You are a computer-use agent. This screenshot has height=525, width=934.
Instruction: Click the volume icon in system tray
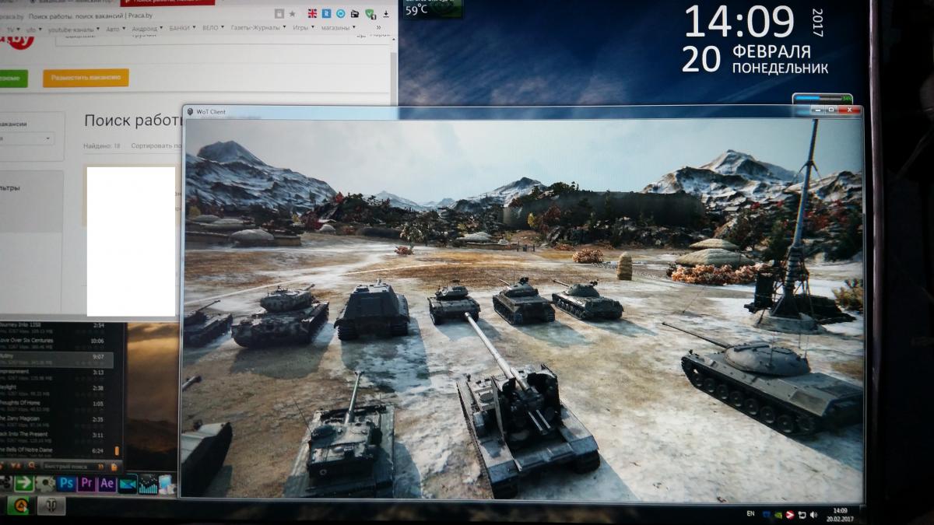coord(813,514)
